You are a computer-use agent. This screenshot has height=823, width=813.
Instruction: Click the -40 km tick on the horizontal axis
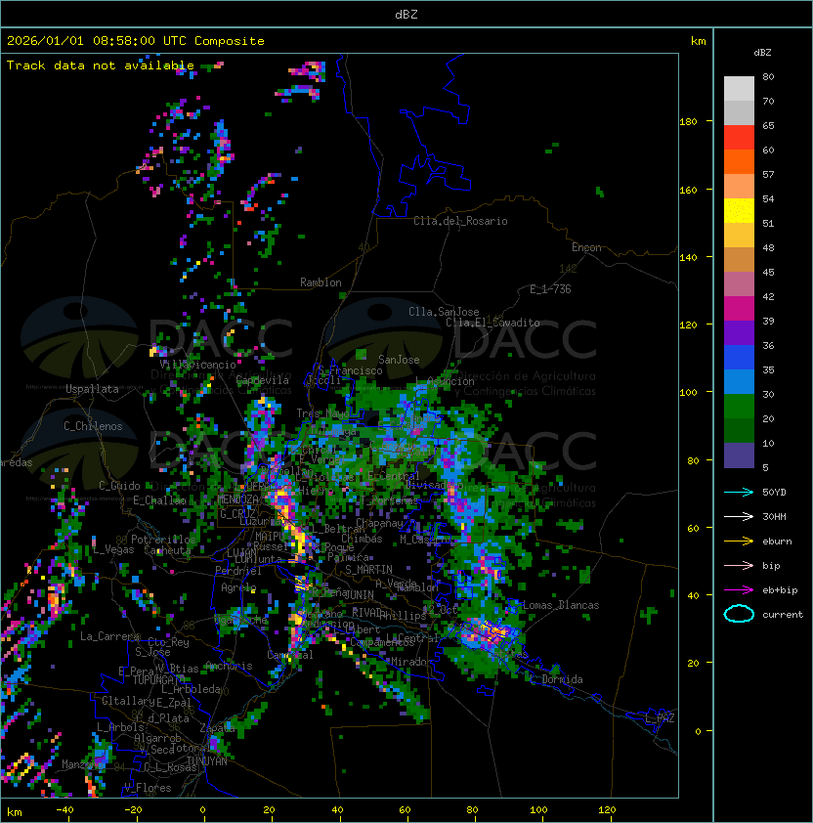tap(64, 810)
